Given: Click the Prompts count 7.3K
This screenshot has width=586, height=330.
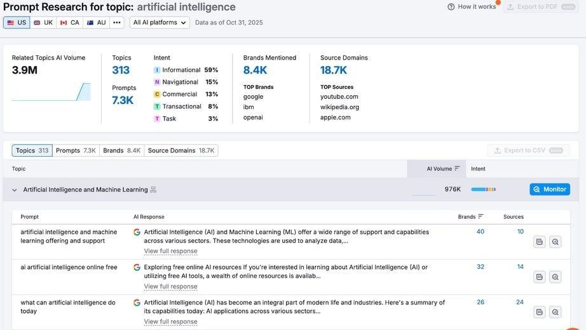Looking at the screenshot, I should 123,100.
